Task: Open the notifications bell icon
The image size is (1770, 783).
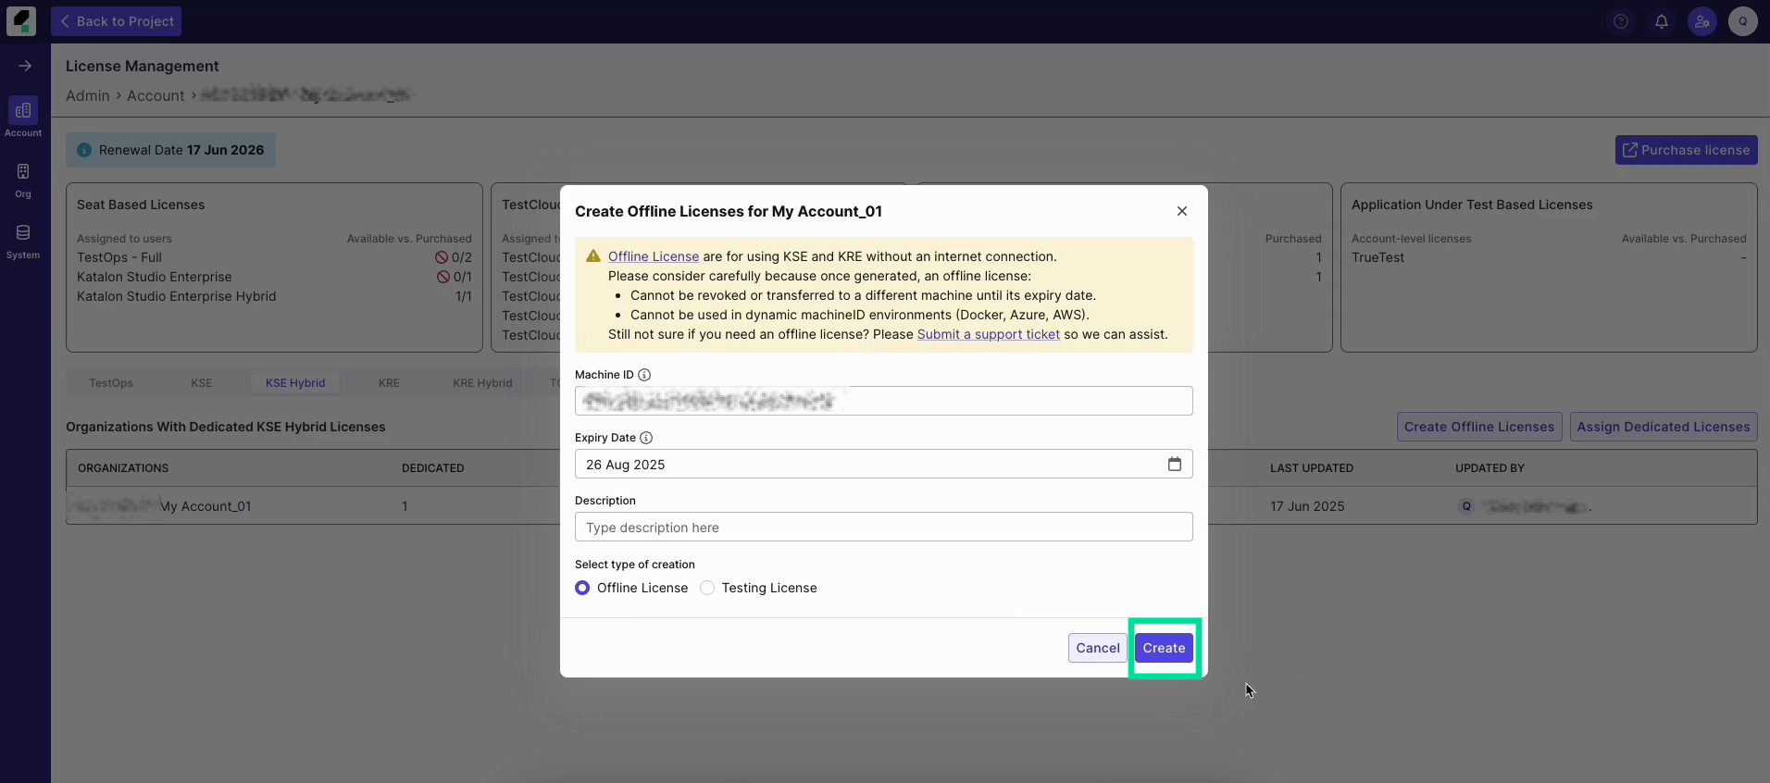Action: (x=1662, y=21)
